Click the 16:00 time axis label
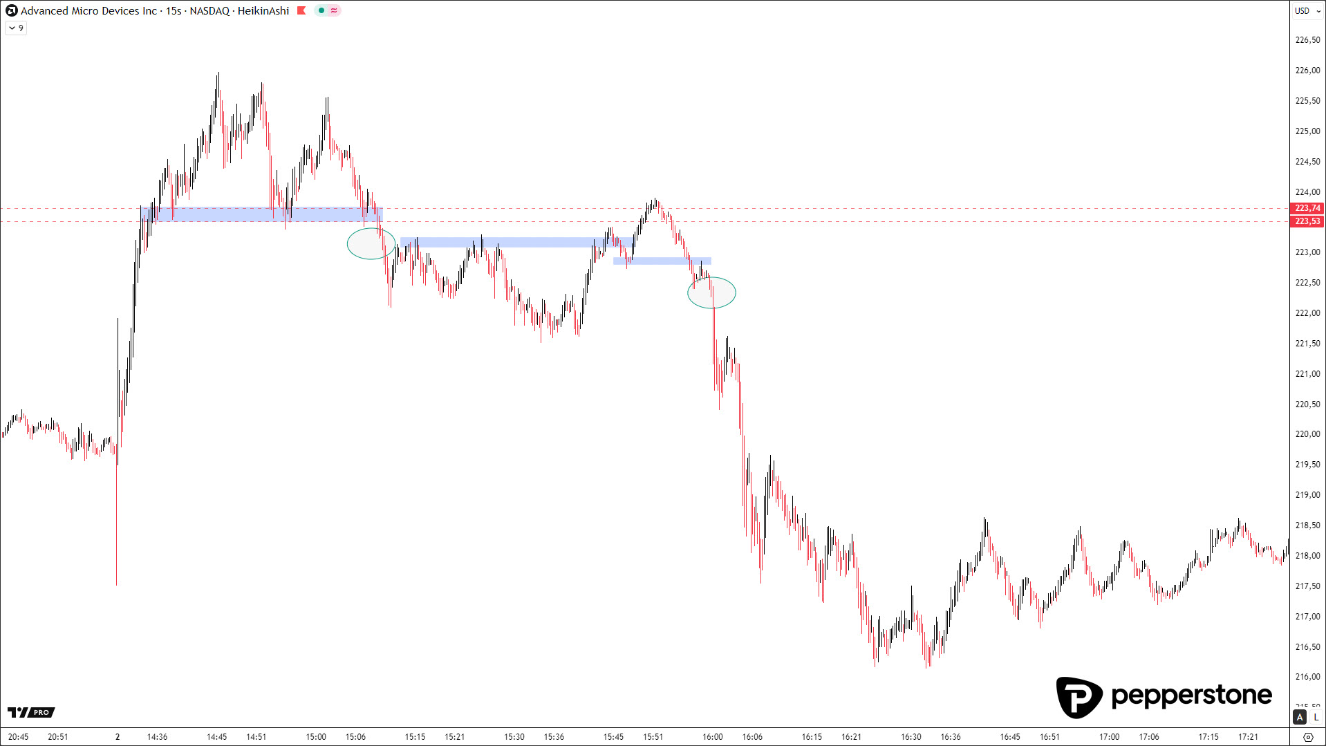This screenshot has height=746, width=1326. [713, 737]
